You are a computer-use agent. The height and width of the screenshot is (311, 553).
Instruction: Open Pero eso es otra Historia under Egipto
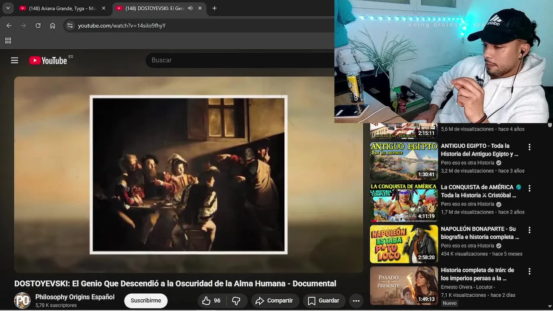[467, 163]
